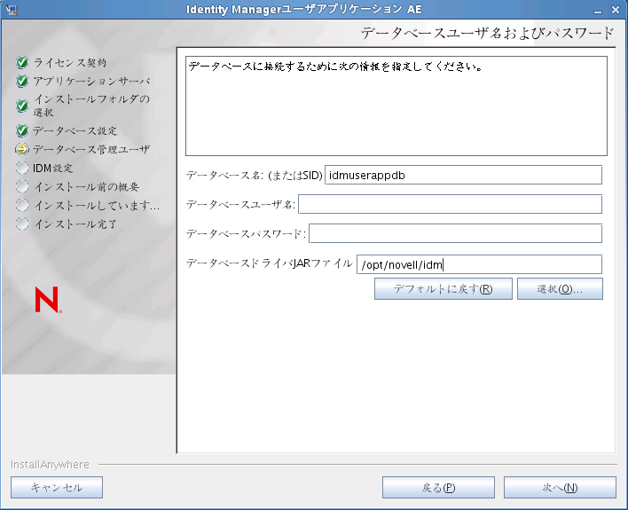Click green check icon beside データベース設定
Screen dimensions: 628x510
(x=22, y=130)
